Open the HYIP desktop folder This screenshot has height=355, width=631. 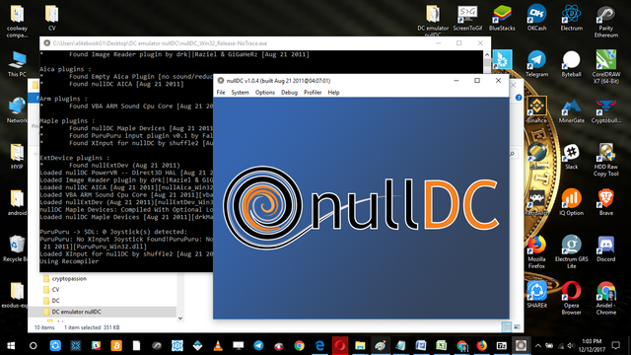click(x=17, y=157)
